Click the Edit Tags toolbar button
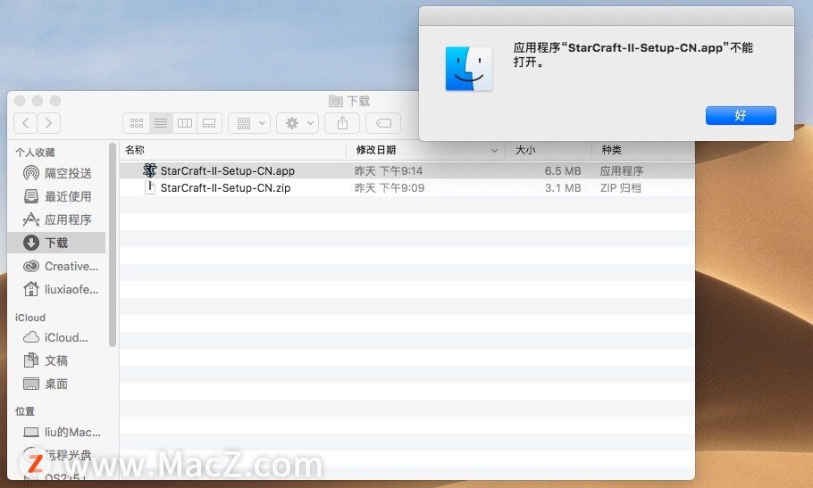The image size is (813, 488). pos(383,123)
